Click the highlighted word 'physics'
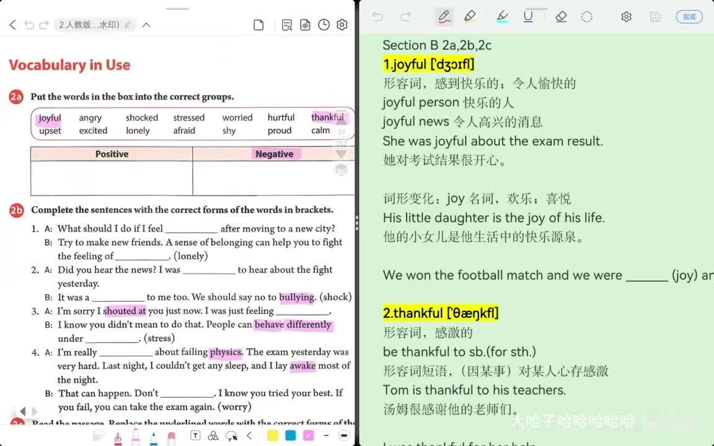714x446 pixels. (226, 352)
